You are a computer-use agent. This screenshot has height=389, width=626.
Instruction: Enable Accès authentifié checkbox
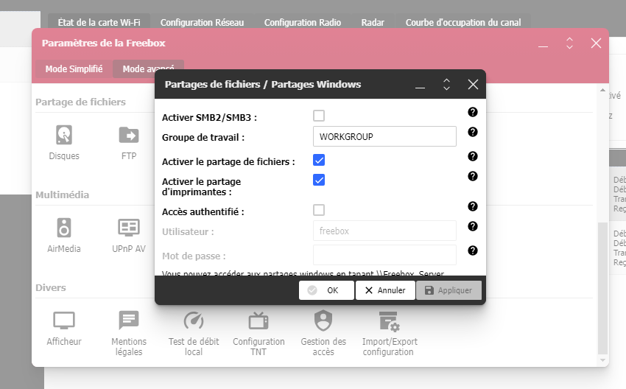pos(319,210)
